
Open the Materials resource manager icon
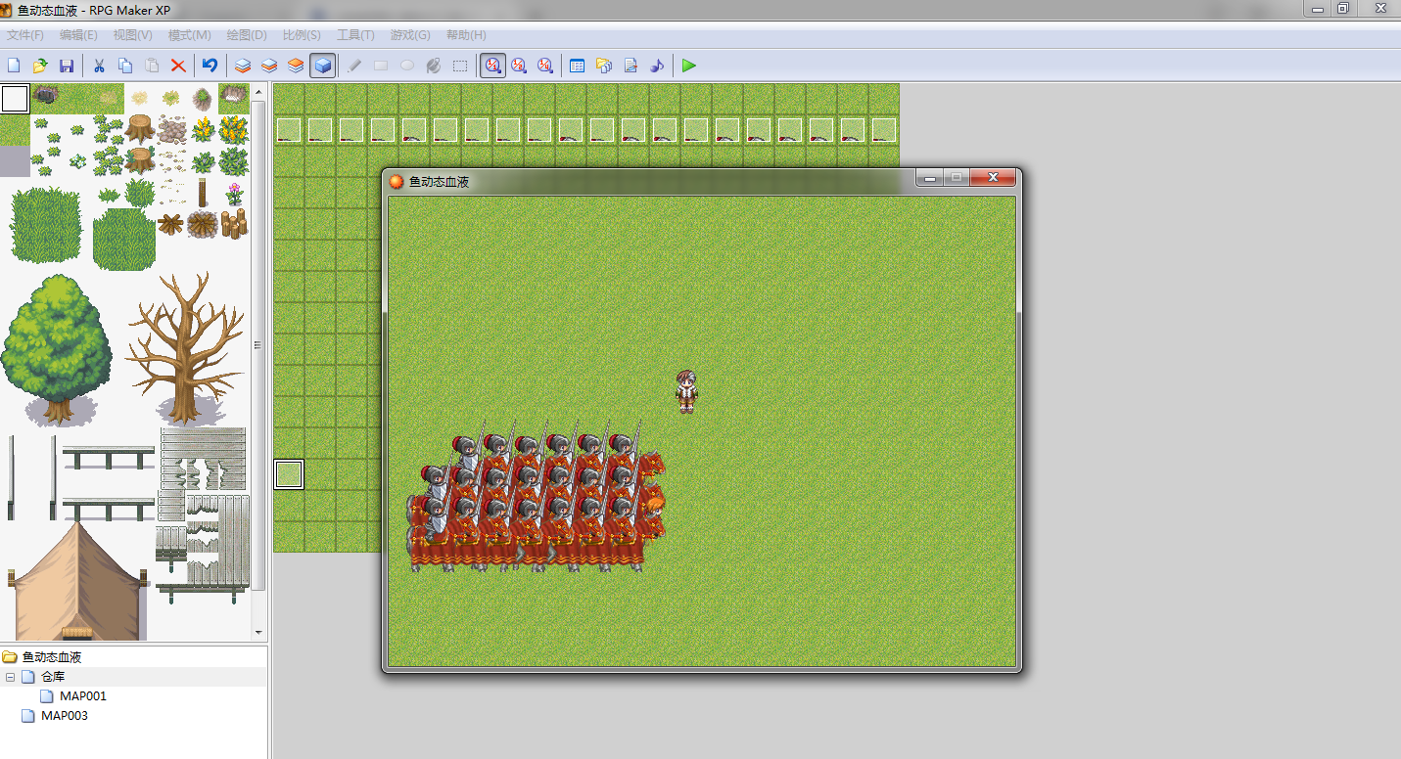tap(604, 66)
